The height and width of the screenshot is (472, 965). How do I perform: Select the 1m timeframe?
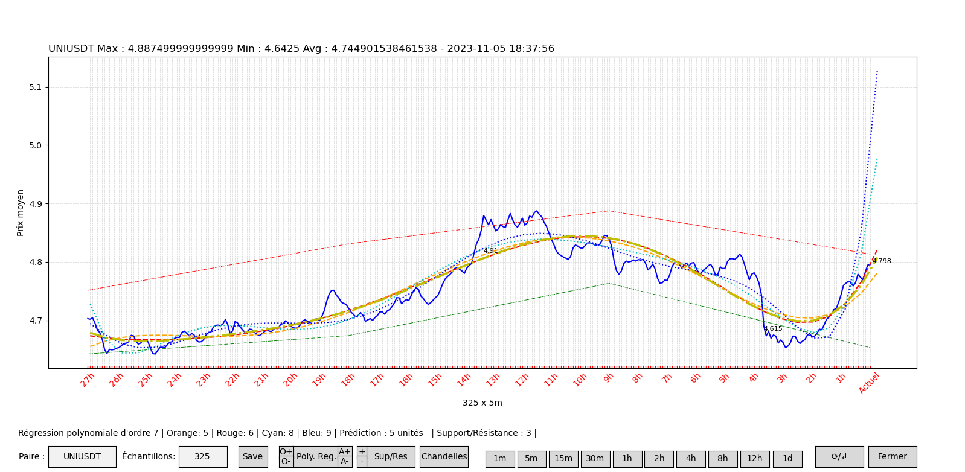499,459
